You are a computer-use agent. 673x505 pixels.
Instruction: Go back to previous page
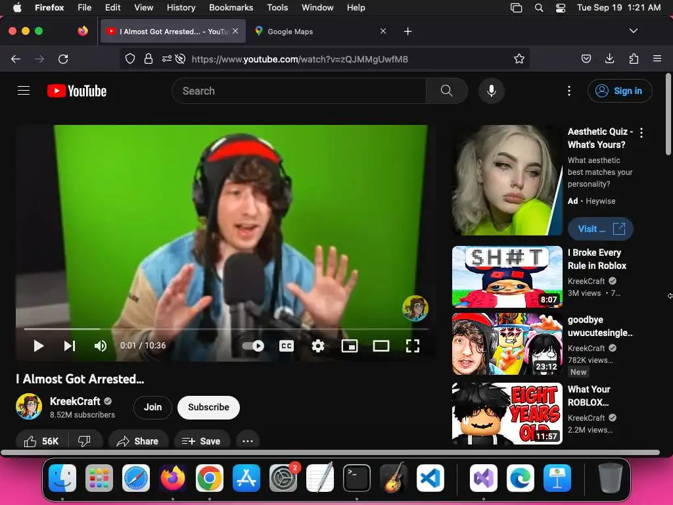point(16,59)
